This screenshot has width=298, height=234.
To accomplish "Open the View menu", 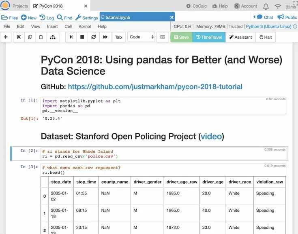I will [x=36, y=26].
